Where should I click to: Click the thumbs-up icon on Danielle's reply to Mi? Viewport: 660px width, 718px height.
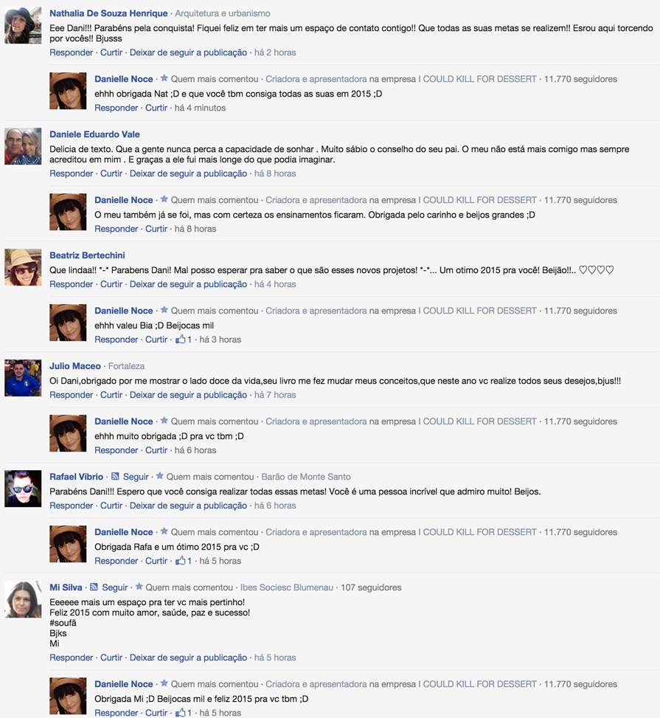[181, 713]
